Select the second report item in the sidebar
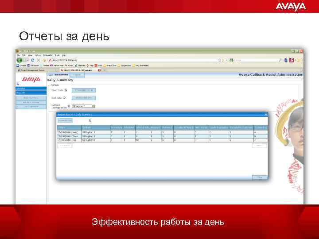The image size is (319, 239). (31, 102)
